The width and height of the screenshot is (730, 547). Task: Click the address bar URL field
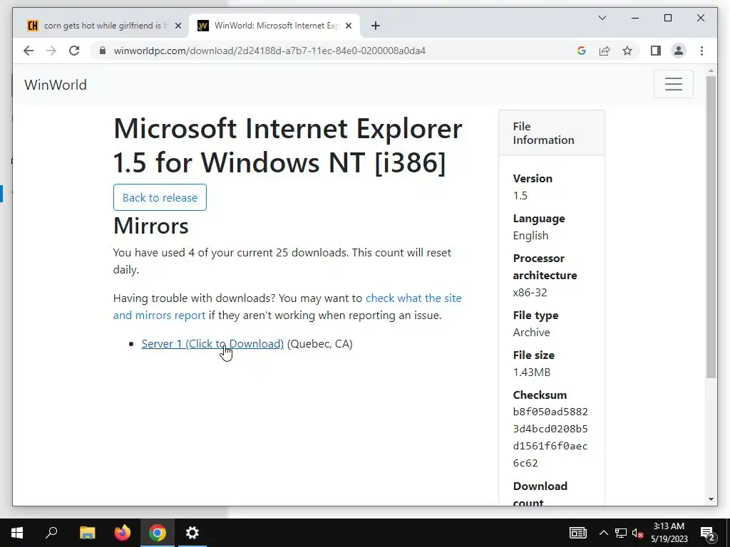pyautogui.click(x=335, y=51)
